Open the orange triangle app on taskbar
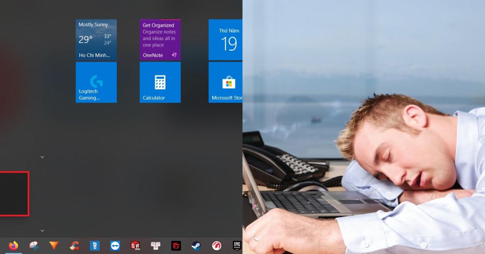485x254 pixels. [x=54, y=245]
